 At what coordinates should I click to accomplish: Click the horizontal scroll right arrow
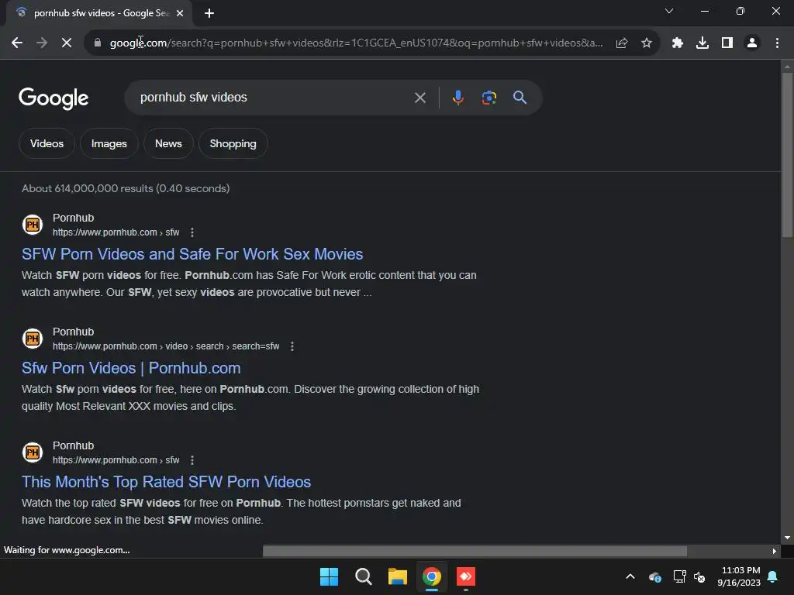775,551
